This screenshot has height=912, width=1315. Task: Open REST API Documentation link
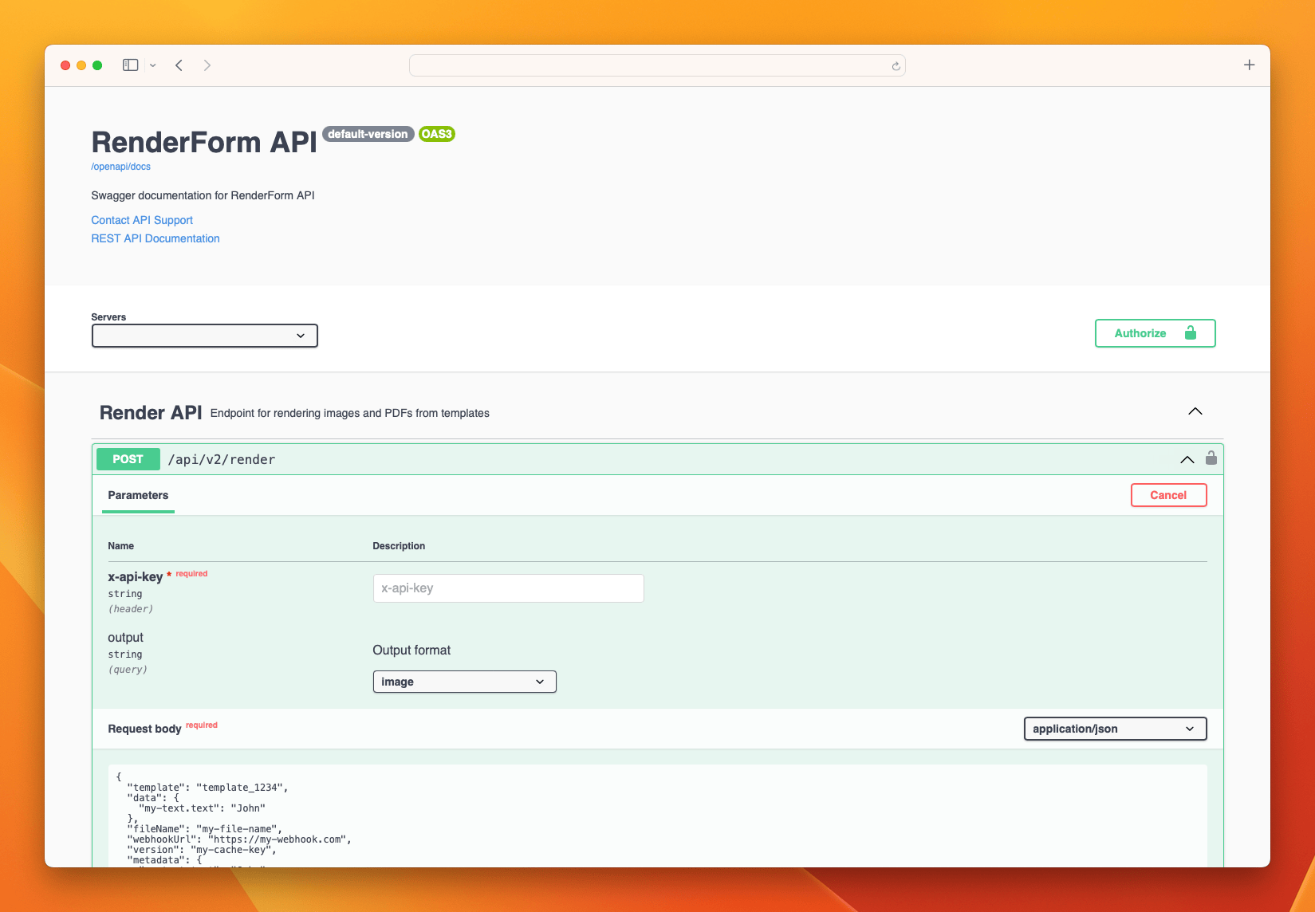pyautogui.click(x=156, y=238)
